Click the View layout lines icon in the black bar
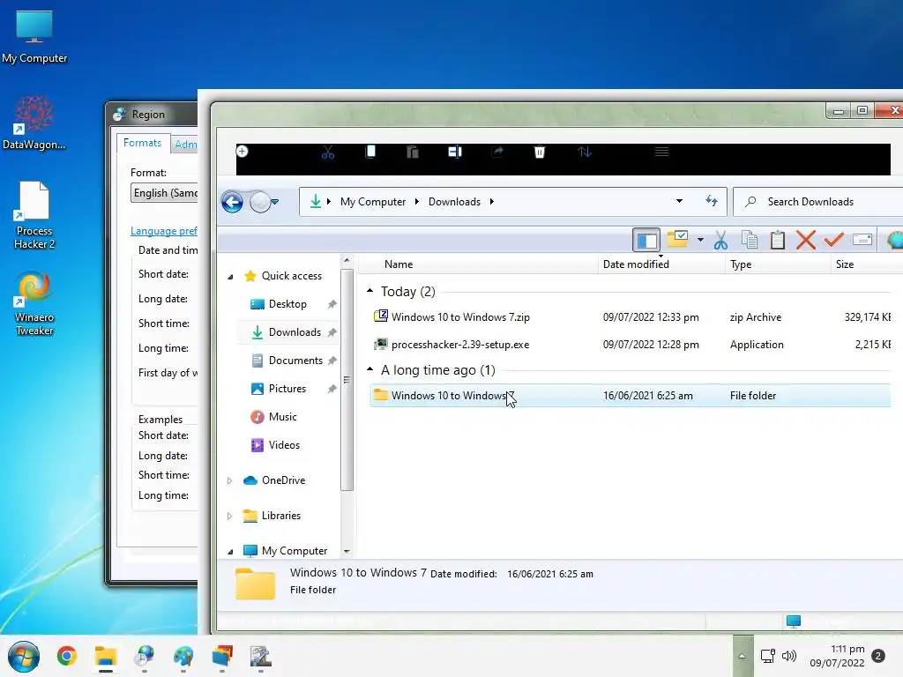 [661, 152]
